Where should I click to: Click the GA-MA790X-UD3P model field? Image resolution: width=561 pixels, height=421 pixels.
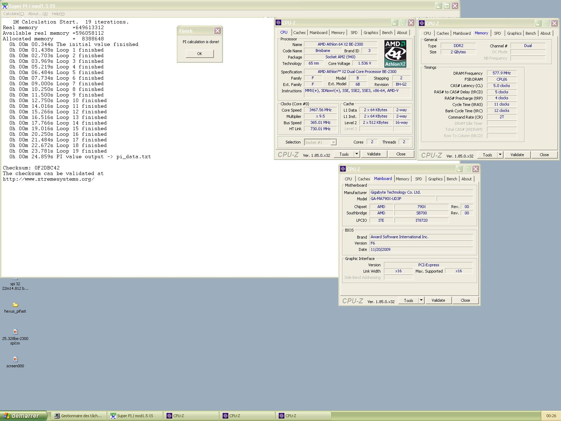(403, 199)
